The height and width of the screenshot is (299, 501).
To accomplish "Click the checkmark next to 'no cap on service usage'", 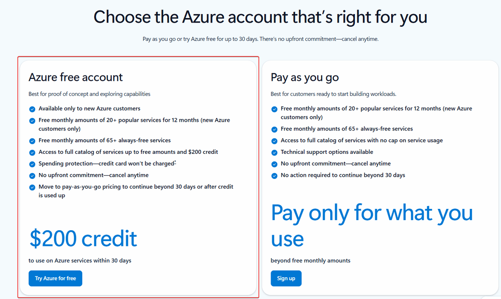I will click(x=274, y=141).
